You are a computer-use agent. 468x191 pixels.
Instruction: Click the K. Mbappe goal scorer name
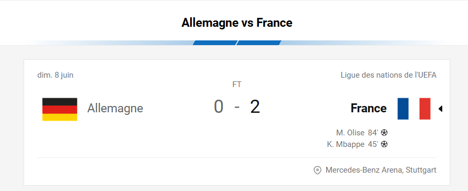346,144
